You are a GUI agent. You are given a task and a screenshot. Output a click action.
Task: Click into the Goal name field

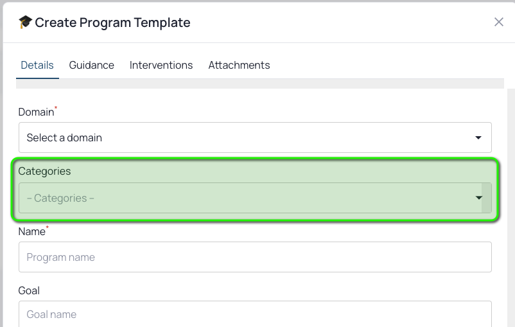(255, 314)
